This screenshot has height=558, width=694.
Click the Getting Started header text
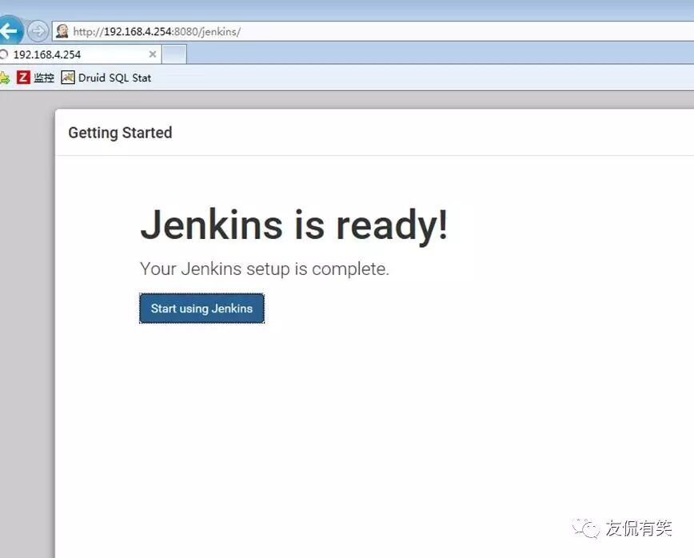(120, 133)
